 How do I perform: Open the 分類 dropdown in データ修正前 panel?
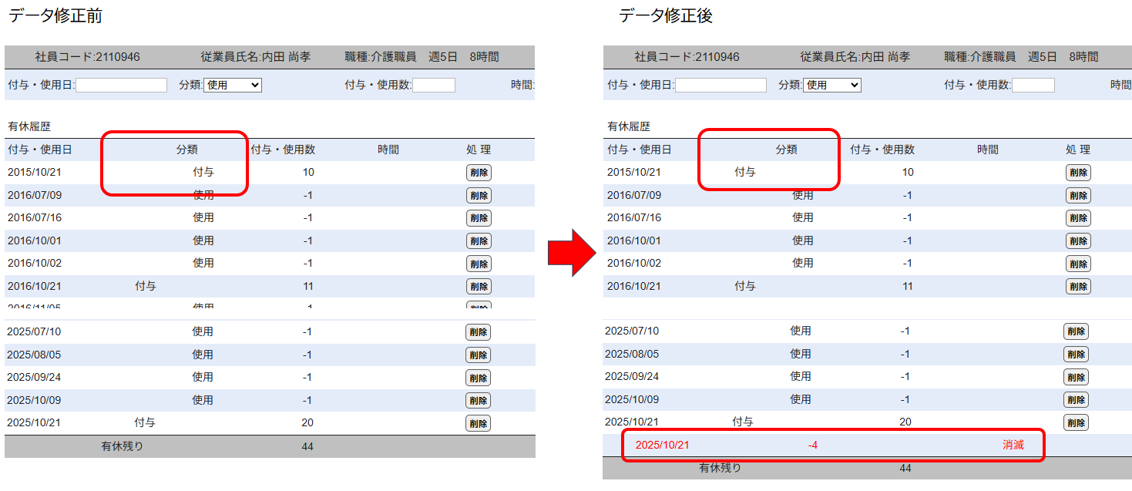click(232, 86)
